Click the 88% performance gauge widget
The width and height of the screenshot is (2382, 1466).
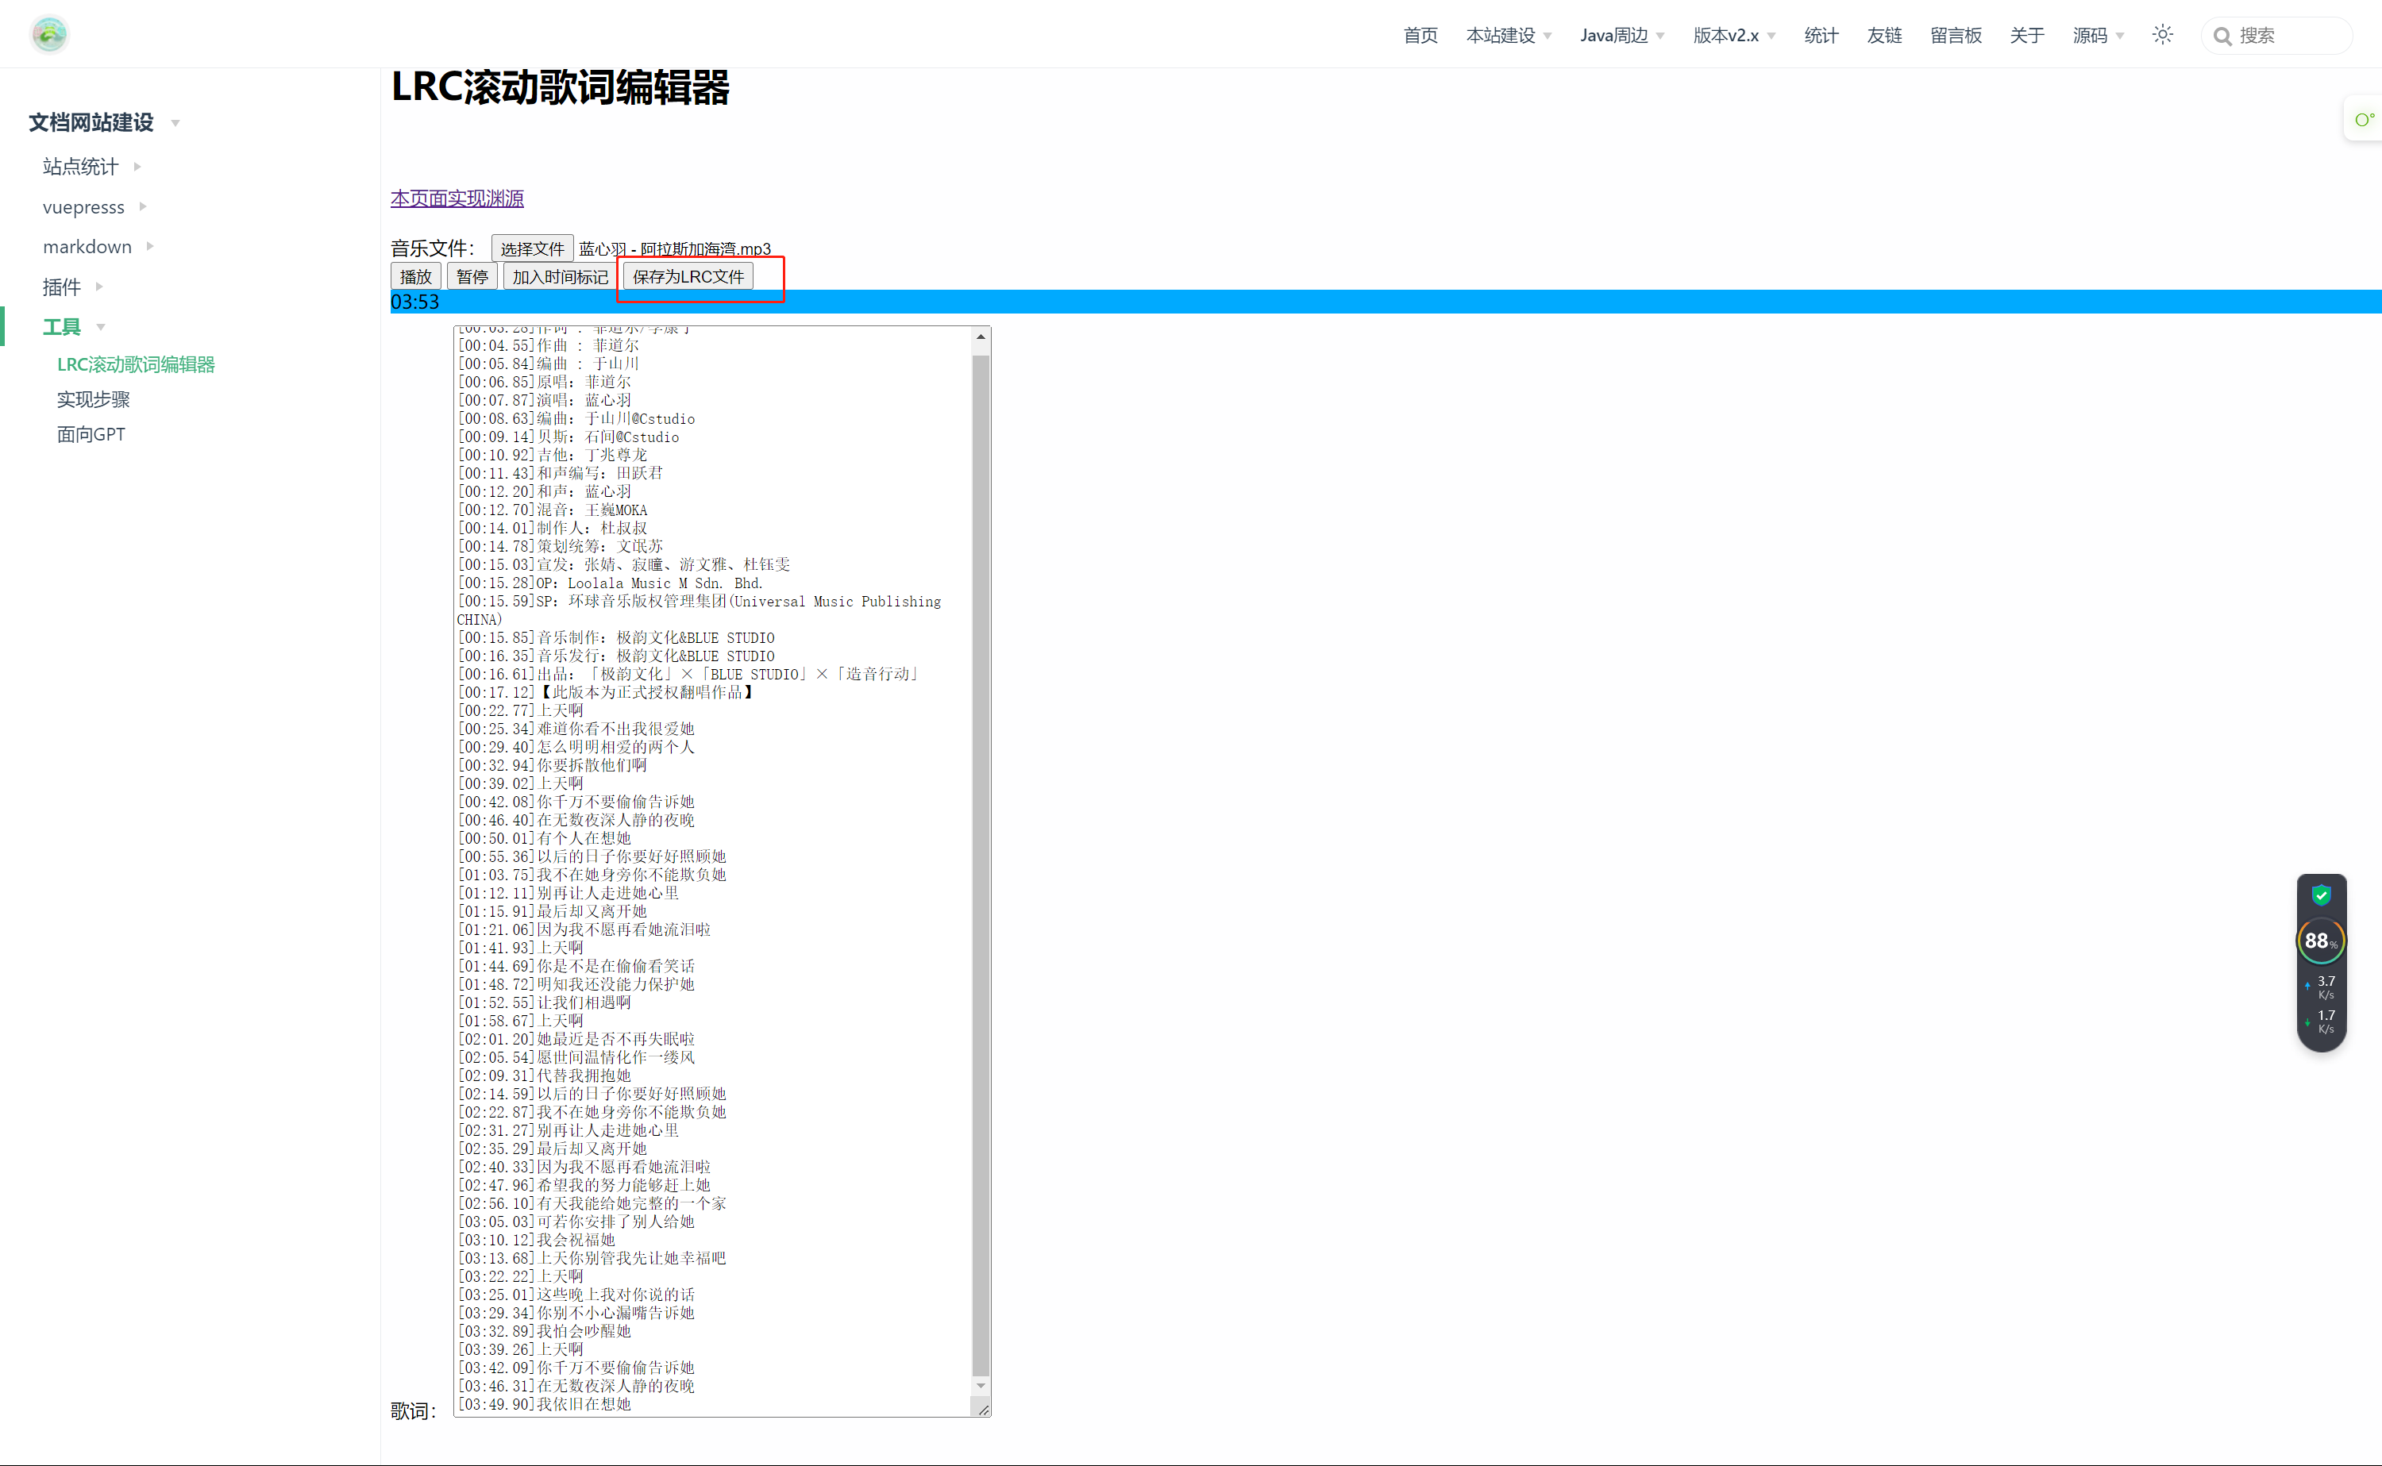point(2320,940)
